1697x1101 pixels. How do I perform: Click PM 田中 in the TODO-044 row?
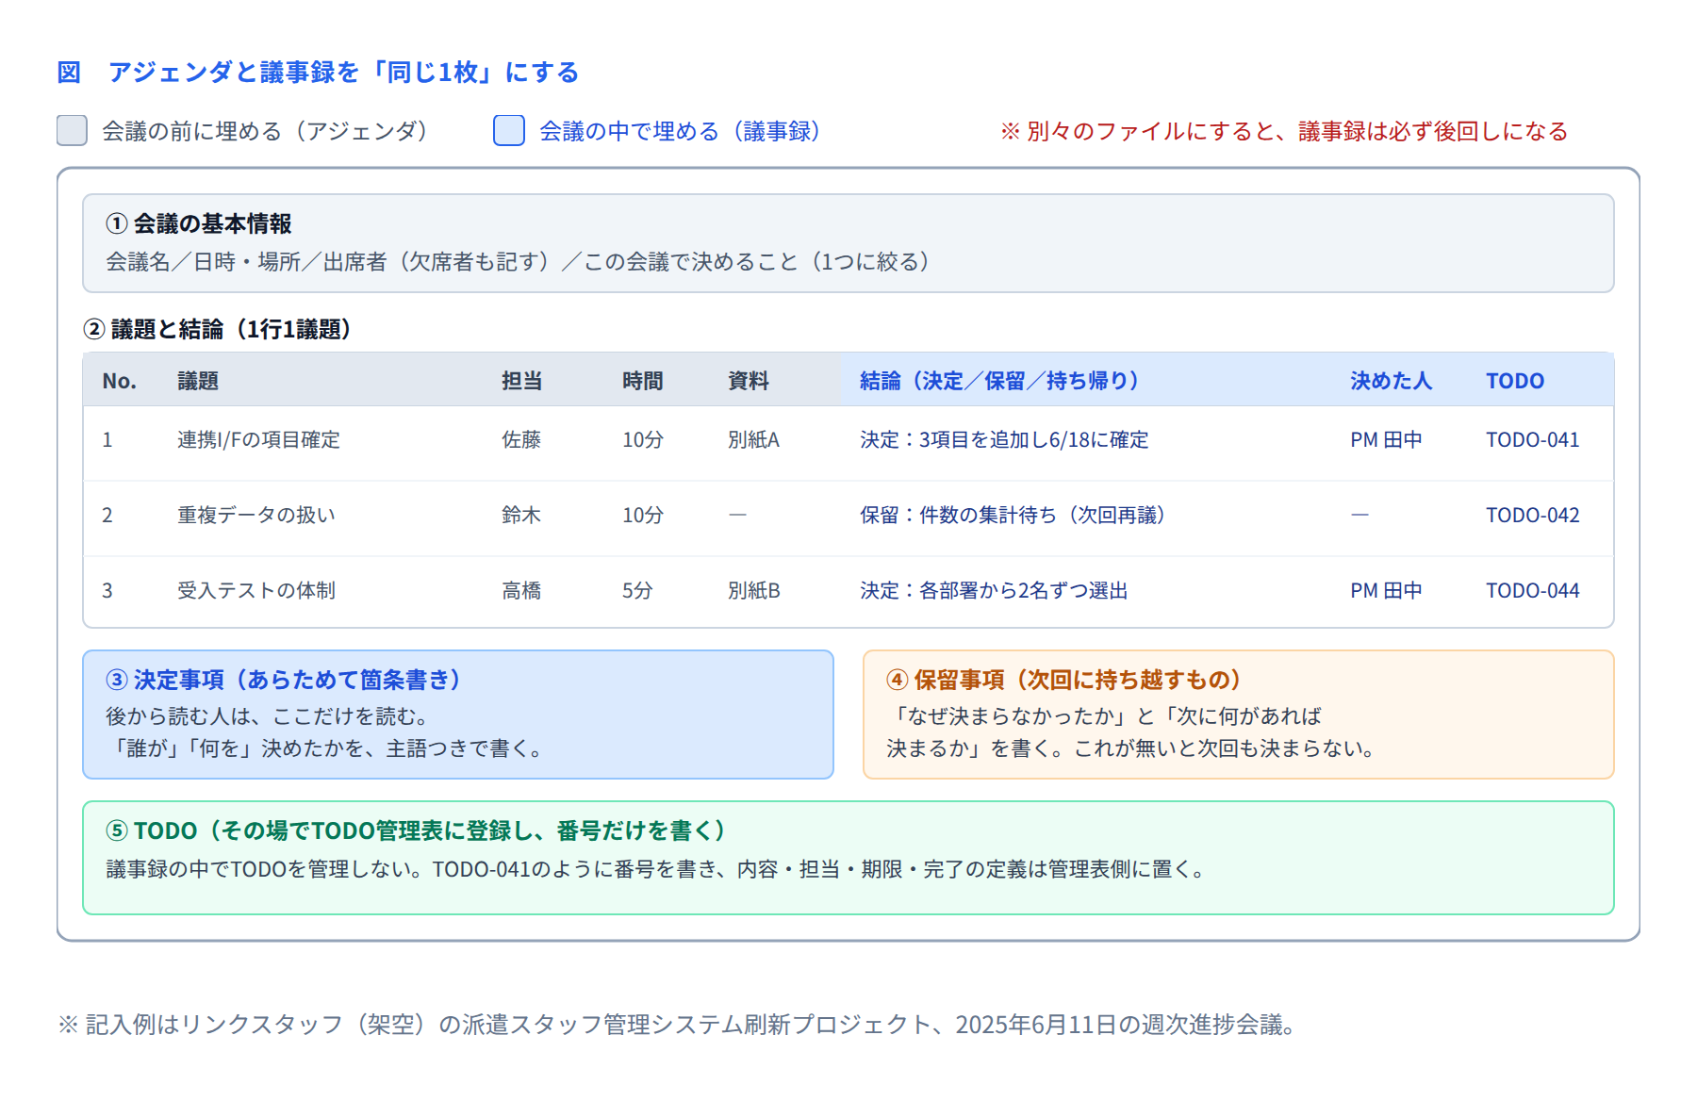[1386, 590]
